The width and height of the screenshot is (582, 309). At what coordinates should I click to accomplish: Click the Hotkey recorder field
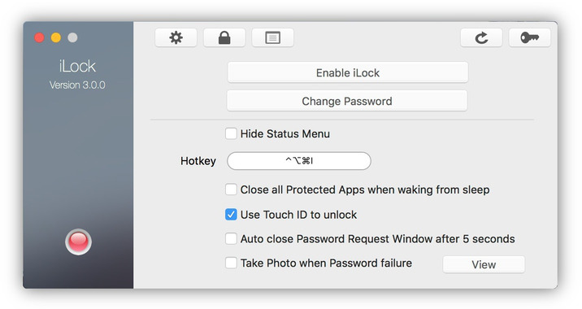click(x=299, y=161)
